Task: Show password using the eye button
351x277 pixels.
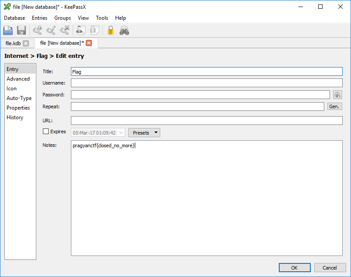Action: point(337,95)
